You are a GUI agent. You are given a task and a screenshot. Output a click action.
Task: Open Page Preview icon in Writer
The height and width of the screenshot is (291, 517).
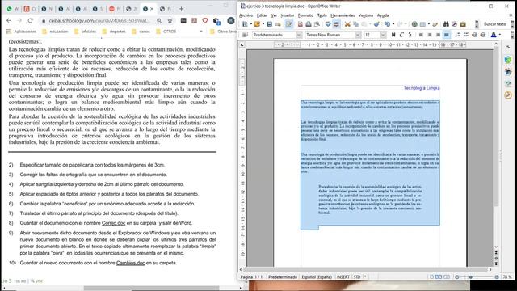click(317, 24)
